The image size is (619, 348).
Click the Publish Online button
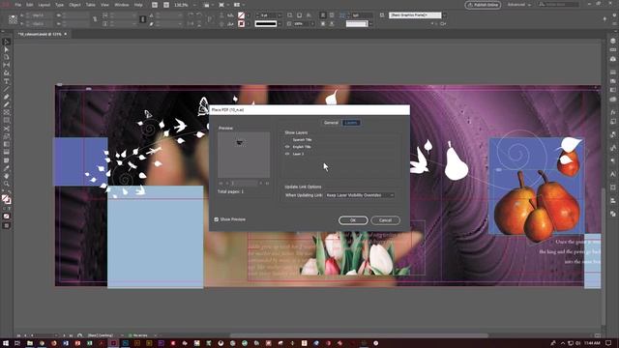(x=483, y=5)
